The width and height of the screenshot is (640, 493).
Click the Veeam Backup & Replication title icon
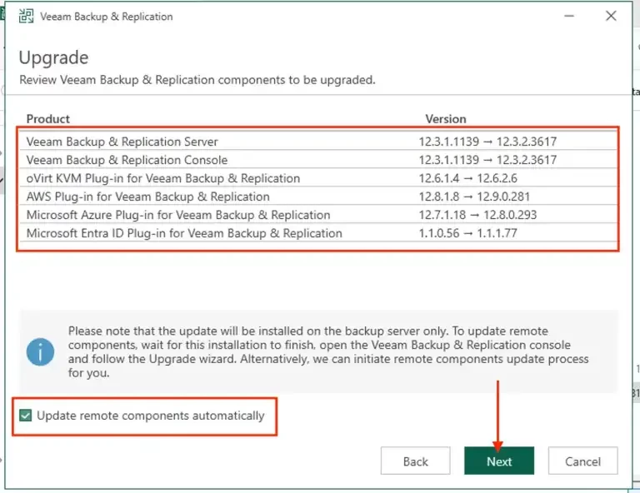tap(26, 17)
